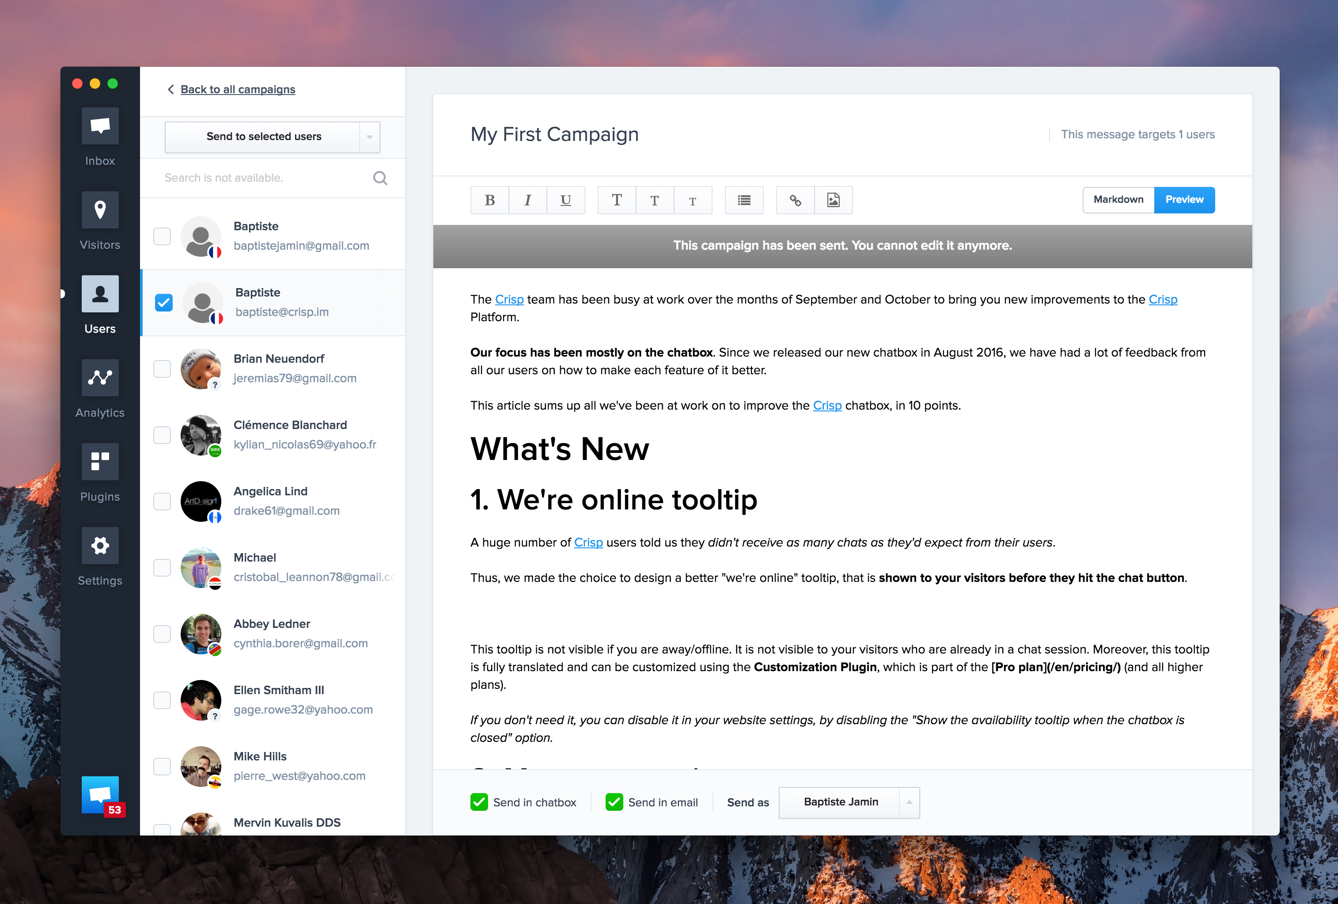Click the Underline formatting icon
1338x904 pixels.
coord(565,201)
